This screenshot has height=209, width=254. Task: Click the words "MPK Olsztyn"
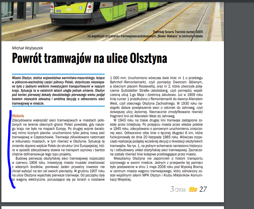tap(152, 175)
